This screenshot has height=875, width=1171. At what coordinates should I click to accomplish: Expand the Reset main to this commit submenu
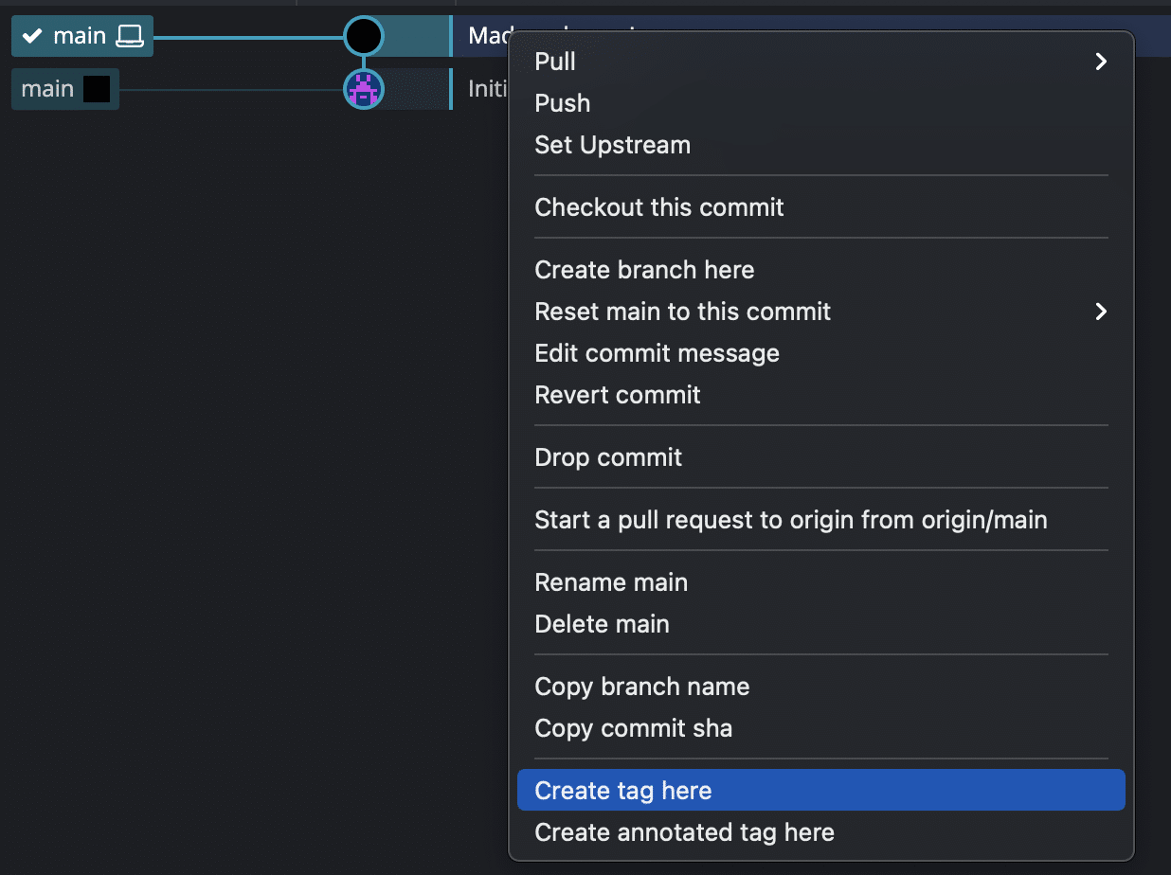pos(1100,312)
